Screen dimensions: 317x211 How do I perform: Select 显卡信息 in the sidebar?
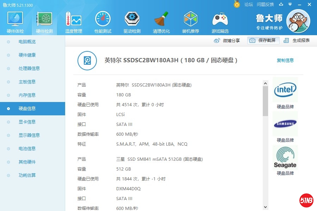pos(27,122)
